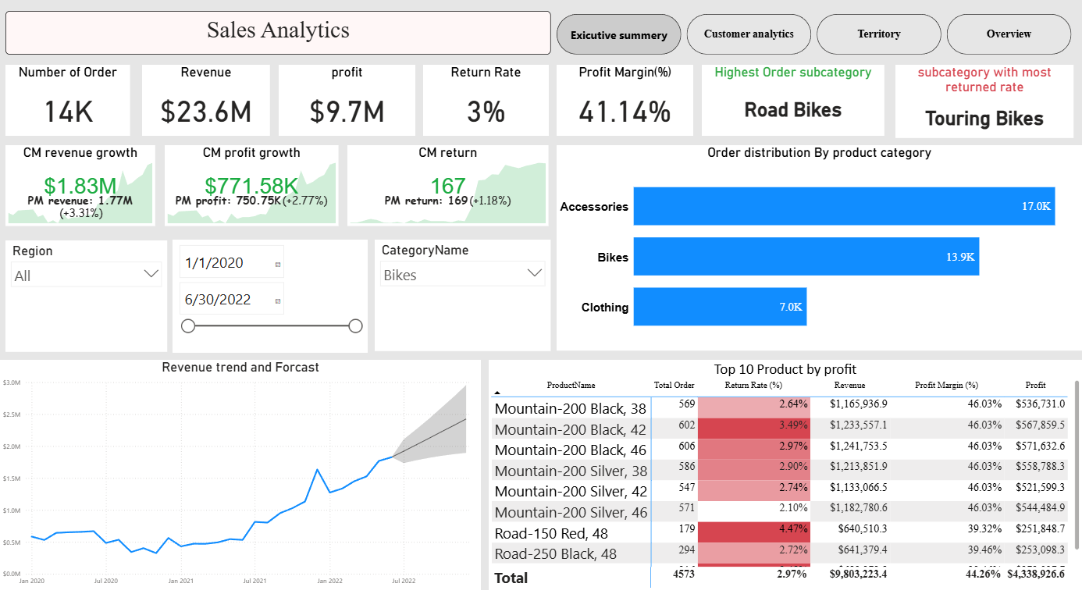
Task: Select the Accessories bar in category chart
Action: point(843,206)
